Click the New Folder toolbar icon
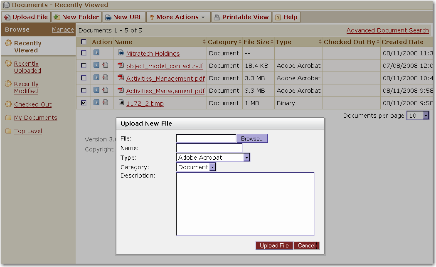This screenshot has height=267, width=436. tap(57, 17)
